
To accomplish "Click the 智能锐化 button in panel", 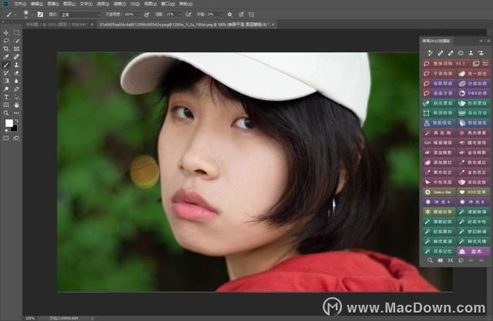I will coord(439,123).
